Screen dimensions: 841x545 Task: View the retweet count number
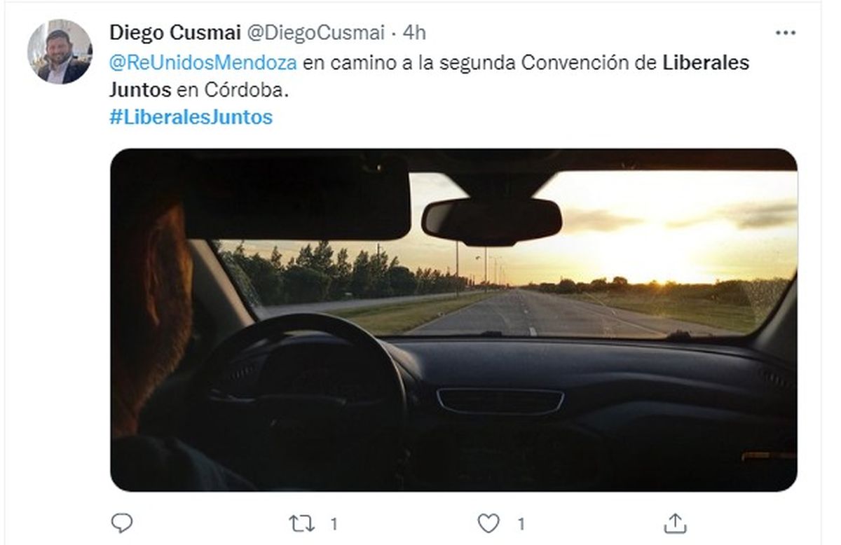pyautogui.click(x=334, y=523)
